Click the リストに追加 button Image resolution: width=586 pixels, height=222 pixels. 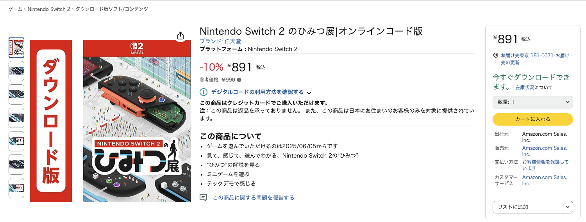[527, 207]
